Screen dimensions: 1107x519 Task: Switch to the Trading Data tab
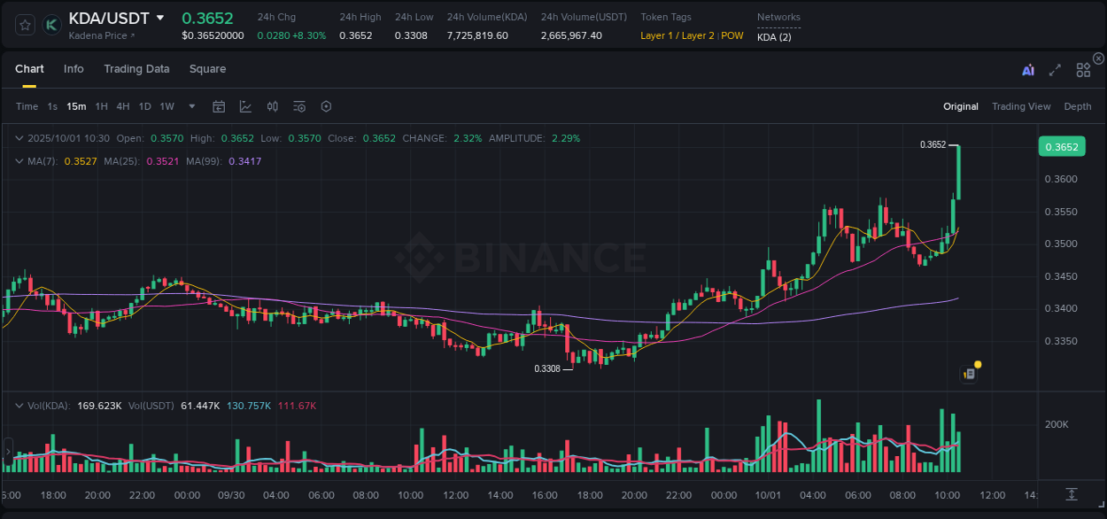(x=136, y=69)
